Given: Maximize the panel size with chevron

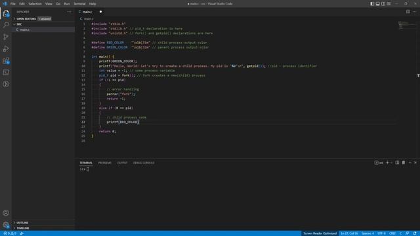Looking at the screenshot, I should [409, 163].
